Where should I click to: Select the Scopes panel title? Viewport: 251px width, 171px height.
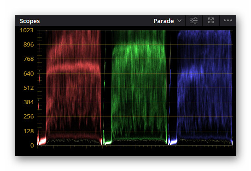click(x=29, y=21)
